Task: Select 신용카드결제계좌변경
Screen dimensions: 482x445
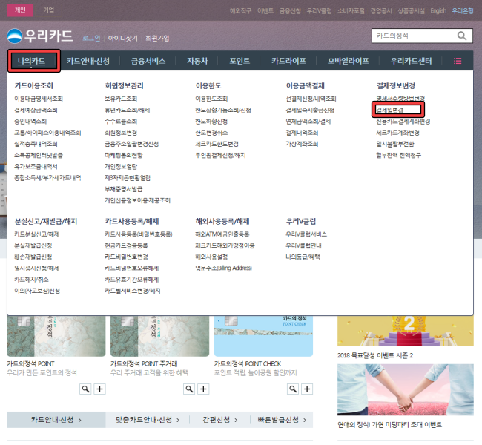Action: [x=403, y=122]
